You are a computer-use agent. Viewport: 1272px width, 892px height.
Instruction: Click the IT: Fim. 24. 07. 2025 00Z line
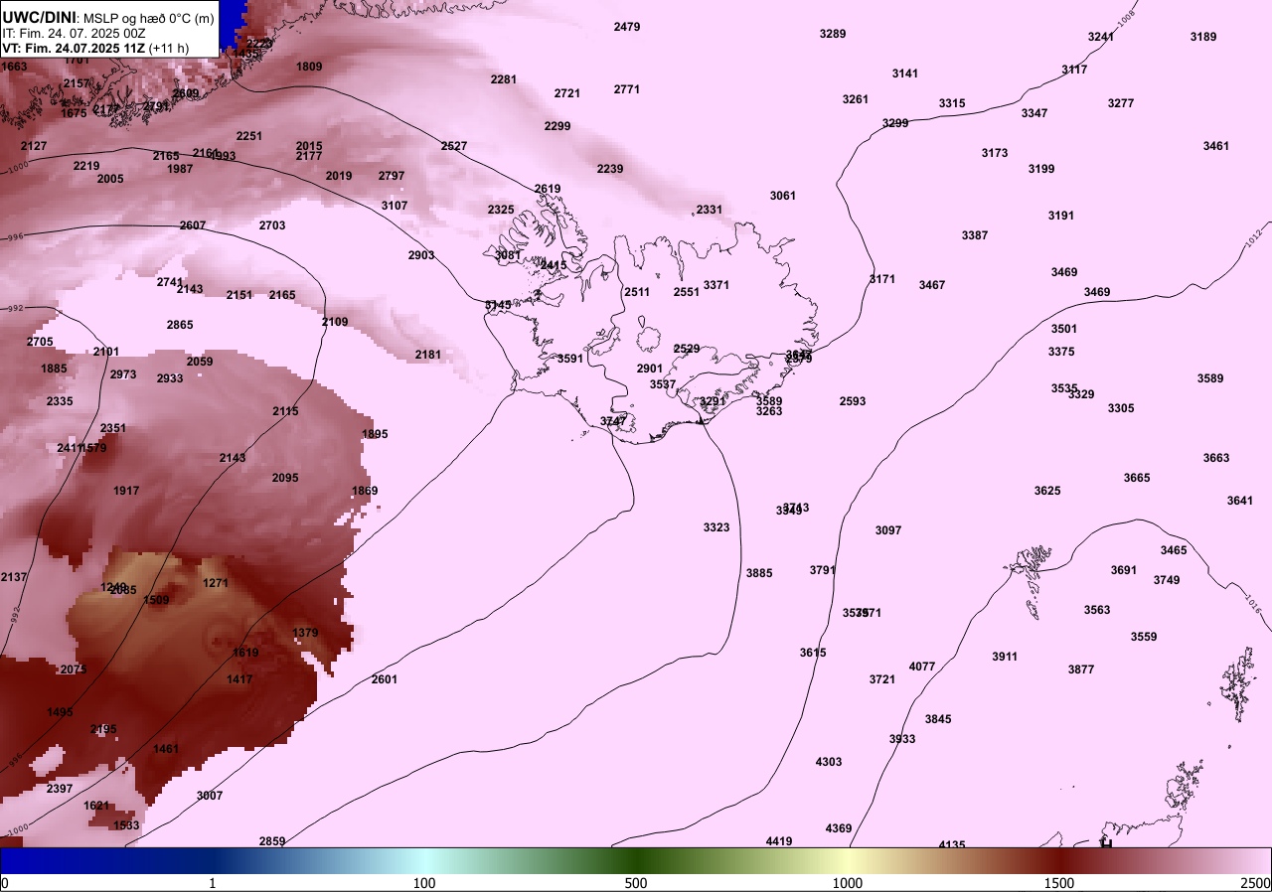pyautogui.click(x=74, y=32)
